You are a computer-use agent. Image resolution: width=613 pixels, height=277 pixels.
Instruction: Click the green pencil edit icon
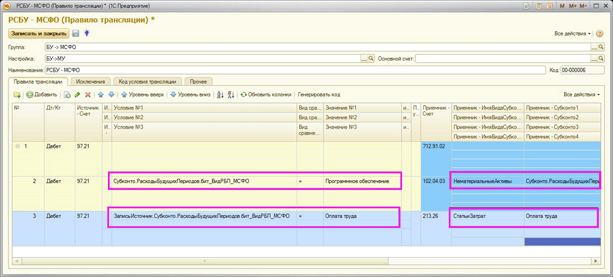tap(77, 94)
